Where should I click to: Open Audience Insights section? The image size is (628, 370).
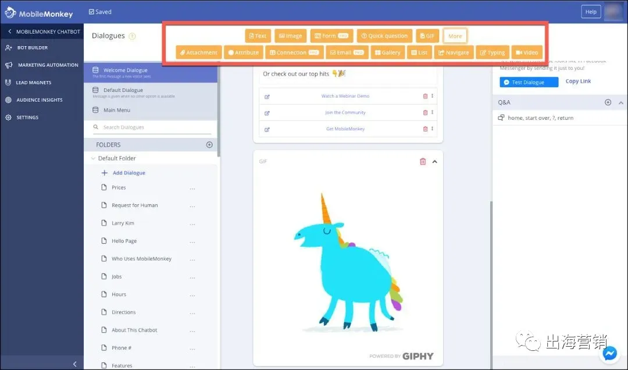[x=34, y=100]
